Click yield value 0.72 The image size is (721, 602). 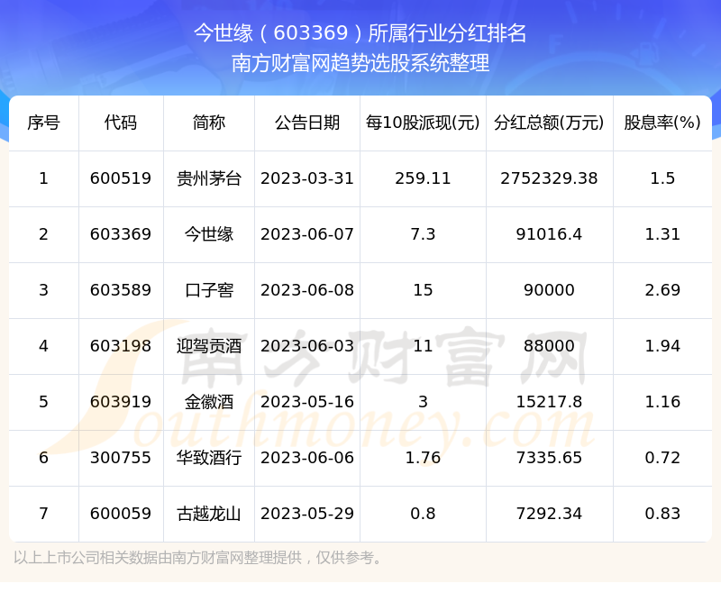click(662, 458)
